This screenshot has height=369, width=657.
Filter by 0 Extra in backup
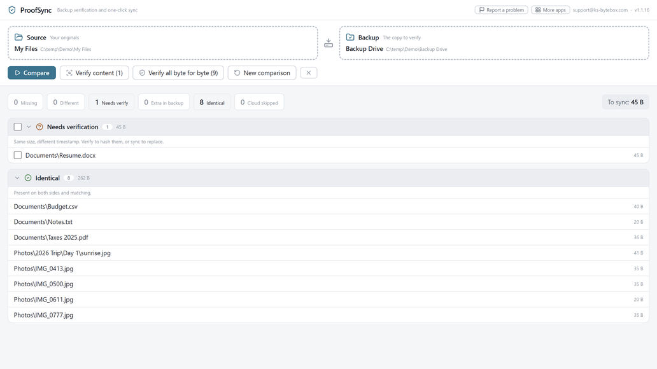(x=164, y=102)
